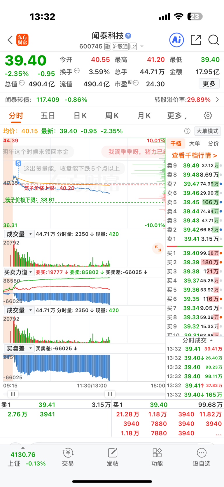
Task: Tap 买6 39.35 order row
Action: (x=195, y=299)
